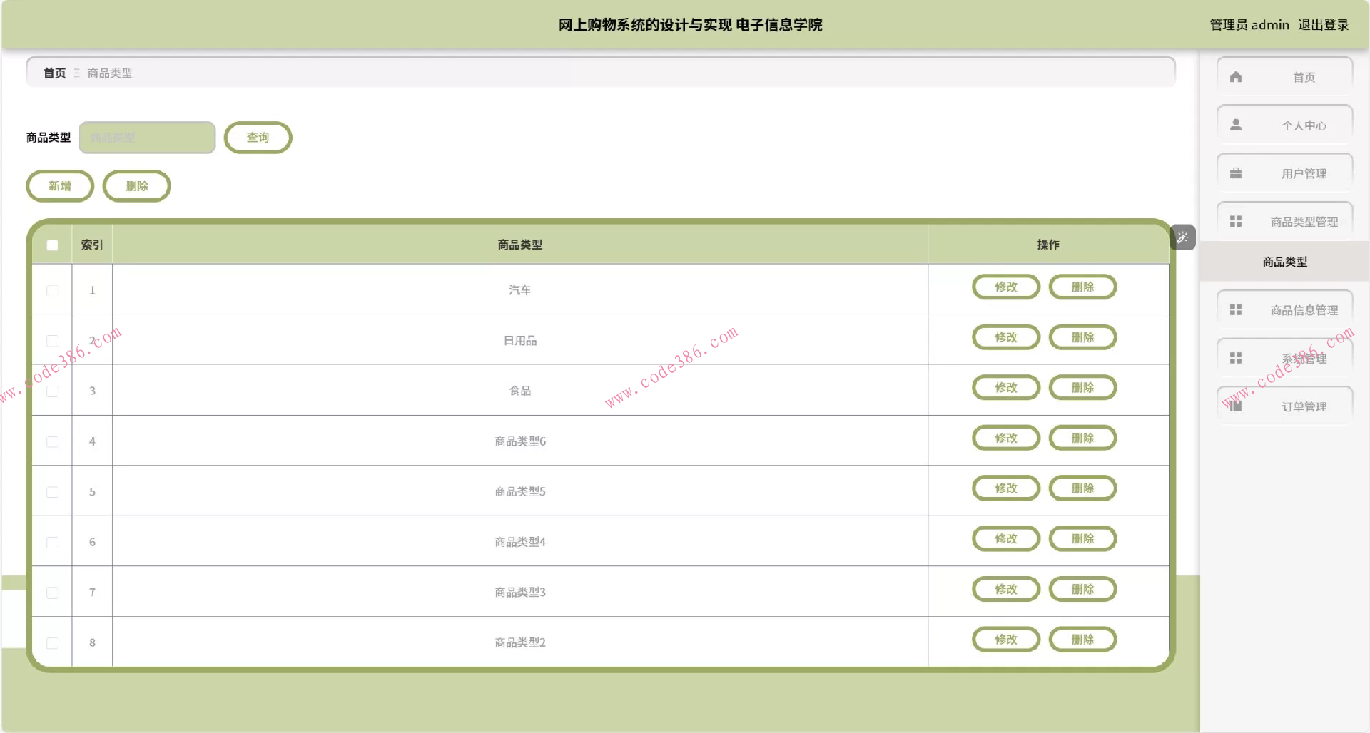Click the 商品类型6 cell in table

[520, 441]
